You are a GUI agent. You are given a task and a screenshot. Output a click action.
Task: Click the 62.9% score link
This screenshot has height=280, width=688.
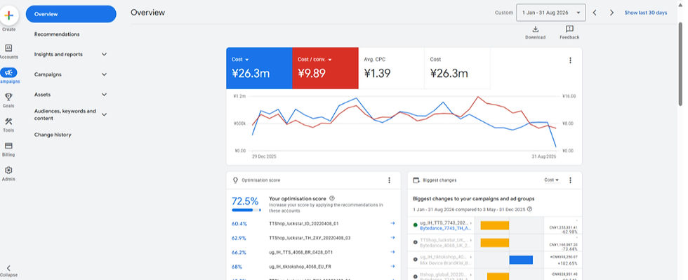pos(239,238)
